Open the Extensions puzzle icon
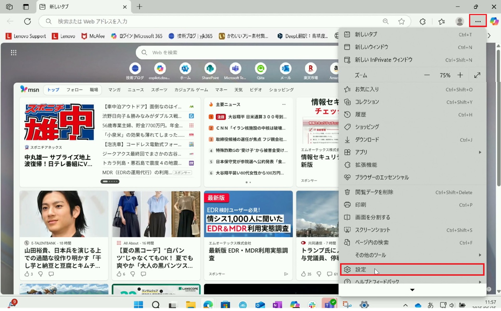 click(422, 21)
